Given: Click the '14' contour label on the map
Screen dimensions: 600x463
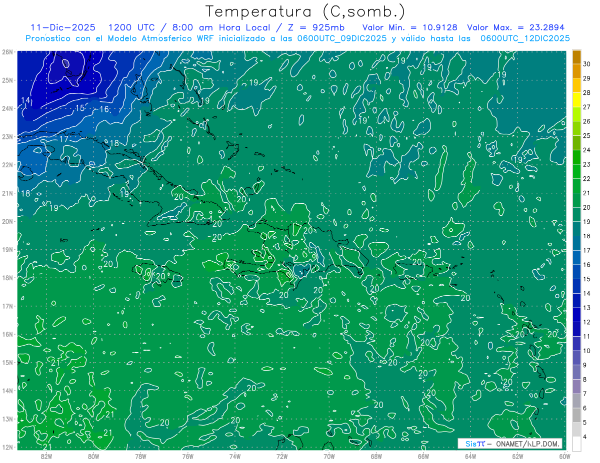Looking at the screenshot, I should tap(26, 101).
